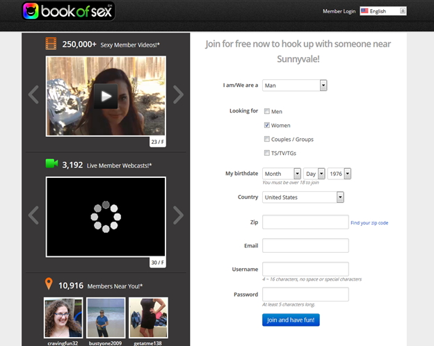Screen dimensions: 434x346
Task: Click the loading live webcast player
Action: click(x=106, y=217)
